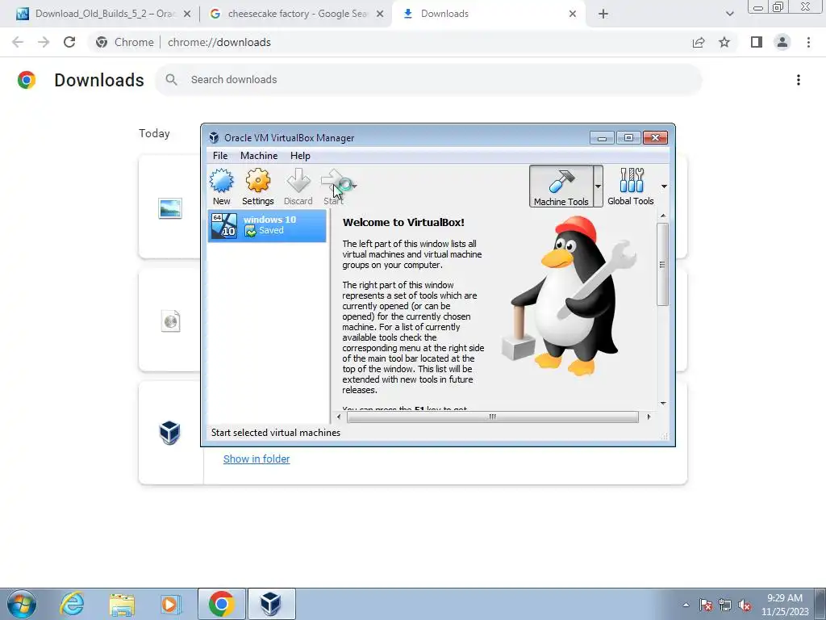Reload the Downloads page

tap(69, 42)
